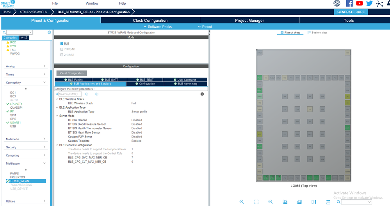Switch peripheral list to A->Z sorting

(x=24, y=38)
